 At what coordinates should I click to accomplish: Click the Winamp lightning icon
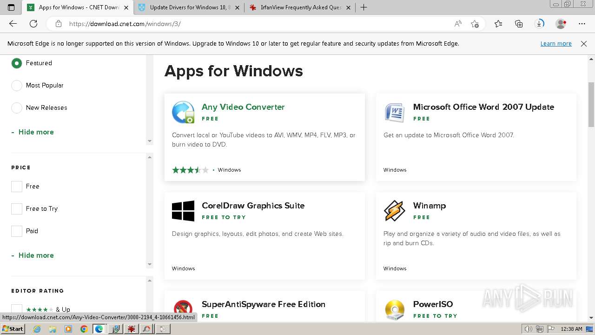pyautogui.click(x=395, y=211)
